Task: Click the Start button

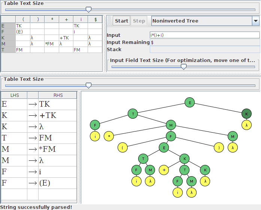Action: 121,21
